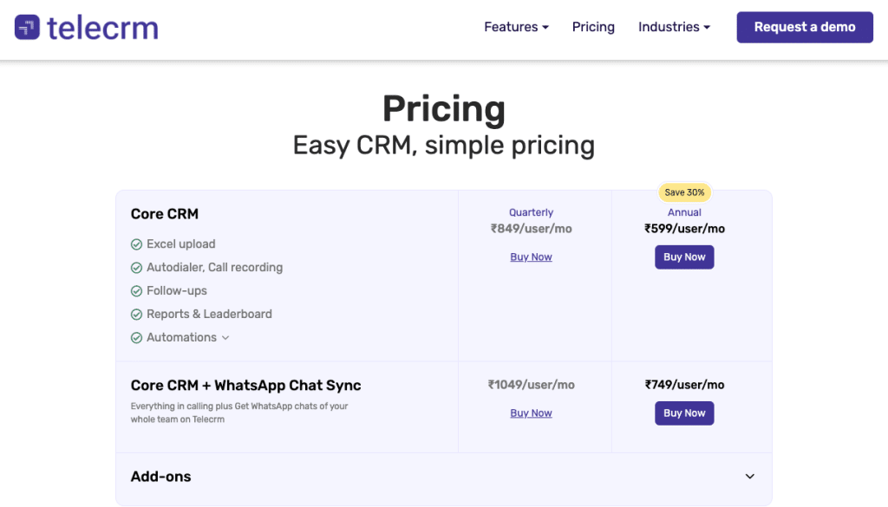Open the Industries dropdown menu
Screen dimensions: 888x507
[x=674, y=27]
